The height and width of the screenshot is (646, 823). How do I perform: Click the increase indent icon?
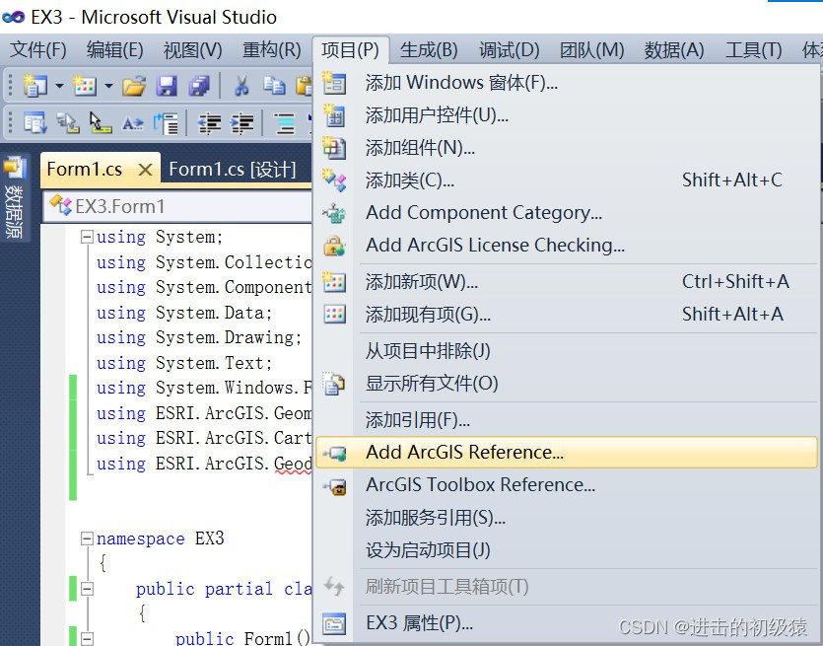241,123
